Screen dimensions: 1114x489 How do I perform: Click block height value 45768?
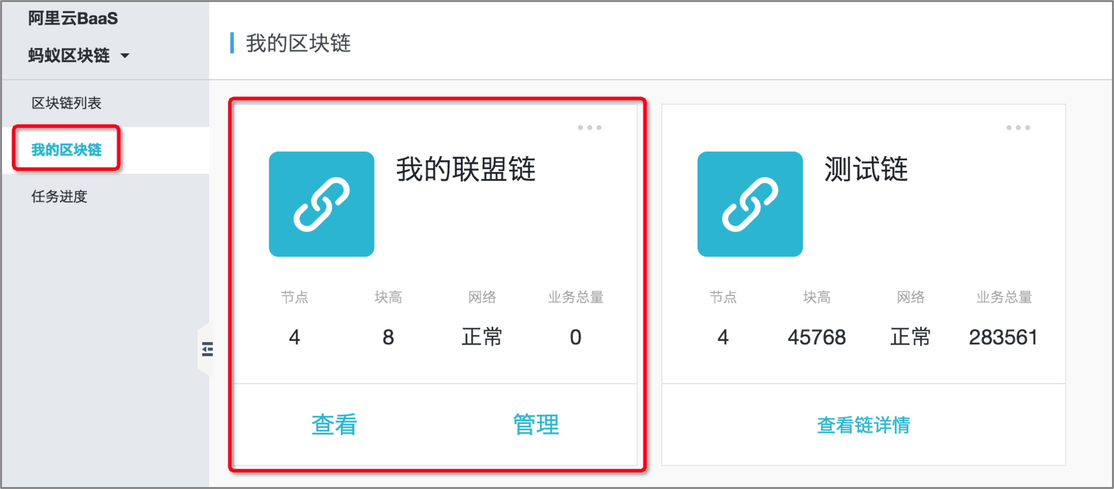[816, 337]
